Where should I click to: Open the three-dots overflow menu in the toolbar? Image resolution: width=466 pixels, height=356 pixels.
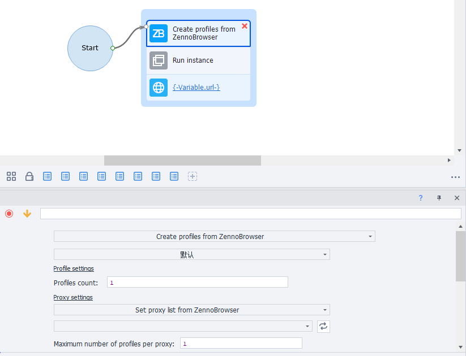tap(455, 177)
